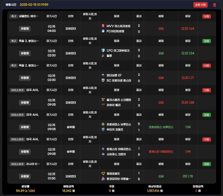Click the [5.5] 1.88 odds value

(x=188, y=102)
